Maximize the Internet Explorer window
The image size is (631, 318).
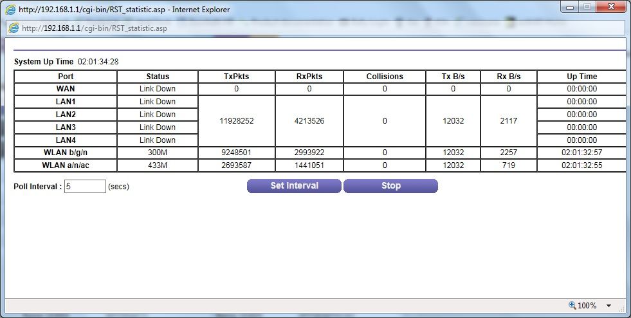[x=587, y=7]
